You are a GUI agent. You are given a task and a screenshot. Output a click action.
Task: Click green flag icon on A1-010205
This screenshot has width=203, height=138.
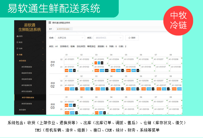pyautogui.click(x=137, y=58)
